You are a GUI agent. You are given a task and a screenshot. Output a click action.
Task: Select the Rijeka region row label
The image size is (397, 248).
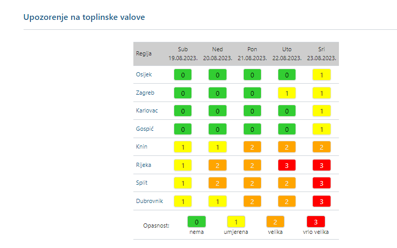pyautogui.click(x=144, y=165)
